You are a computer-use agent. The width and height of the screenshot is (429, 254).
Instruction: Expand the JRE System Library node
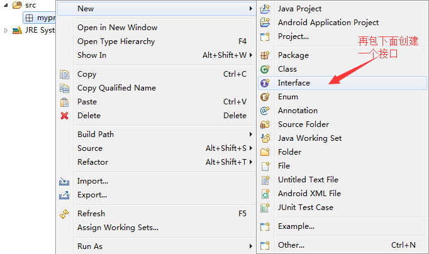tap(6, 30)
